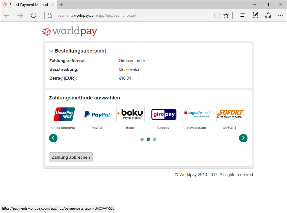Click the Giropay_order_4 reference value

pyautogui.click(x=134, y=61)
